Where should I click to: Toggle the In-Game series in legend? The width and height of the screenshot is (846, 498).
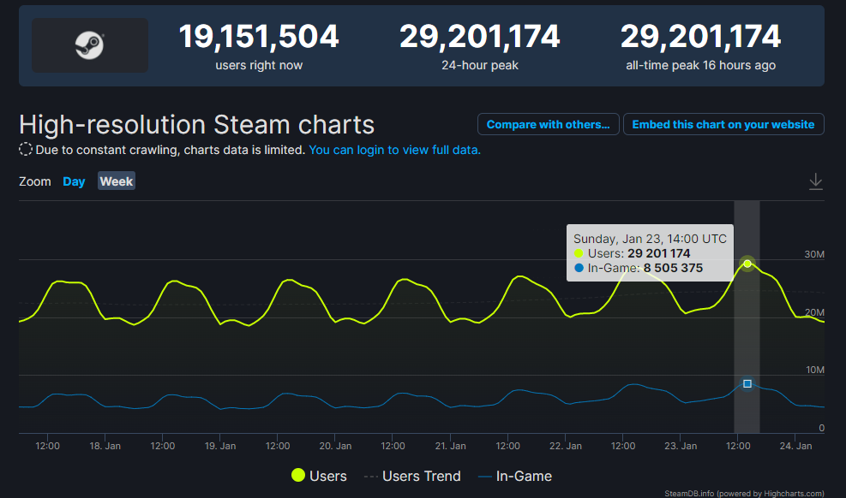pyautogui.click(x=515, y=476)
